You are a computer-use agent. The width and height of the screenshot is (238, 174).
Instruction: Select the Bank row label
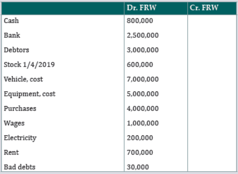(12, 35)
